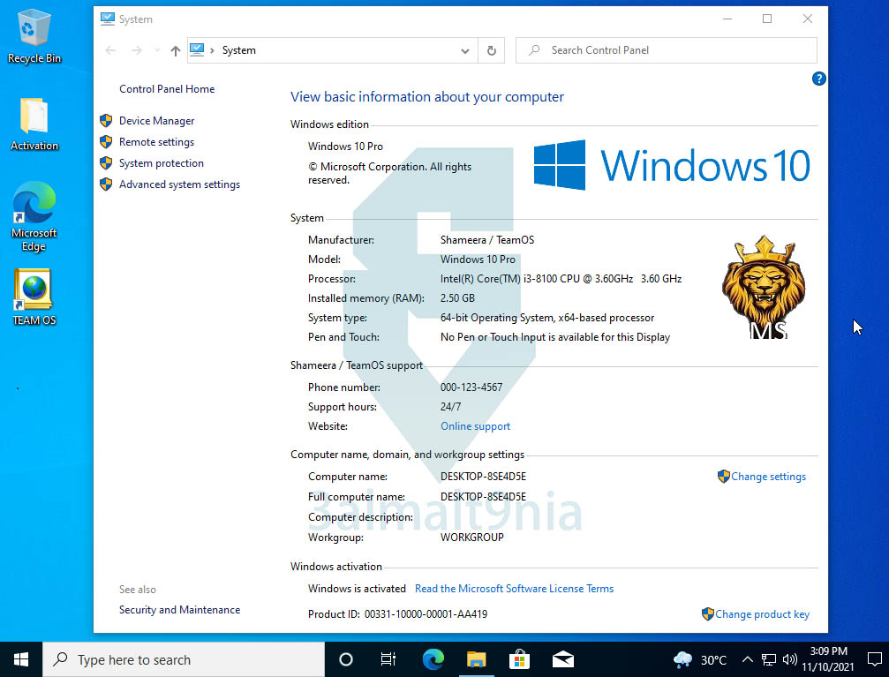889x677 pixels.
Task: Click Change product key
Action: coord(762,614)
